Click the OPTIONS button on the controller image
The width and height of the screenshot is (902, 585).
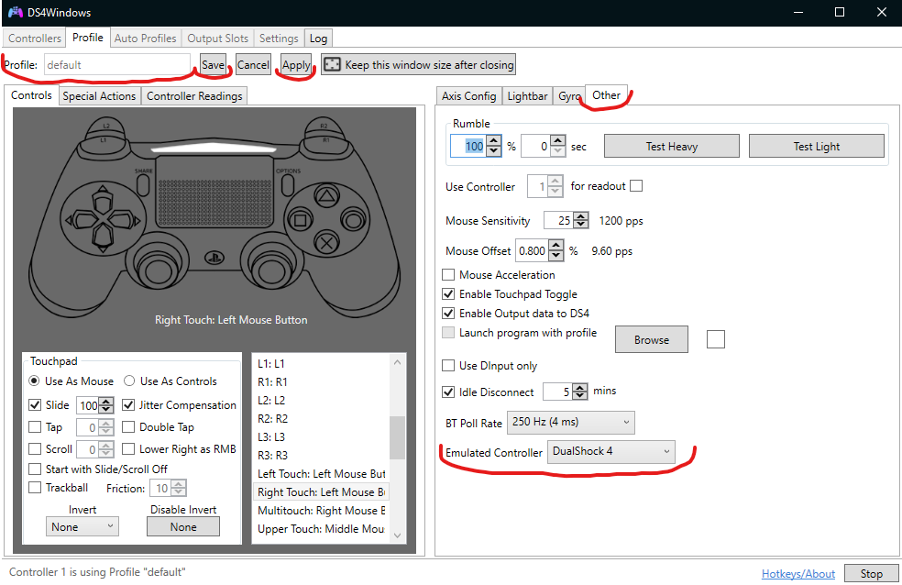288,184
